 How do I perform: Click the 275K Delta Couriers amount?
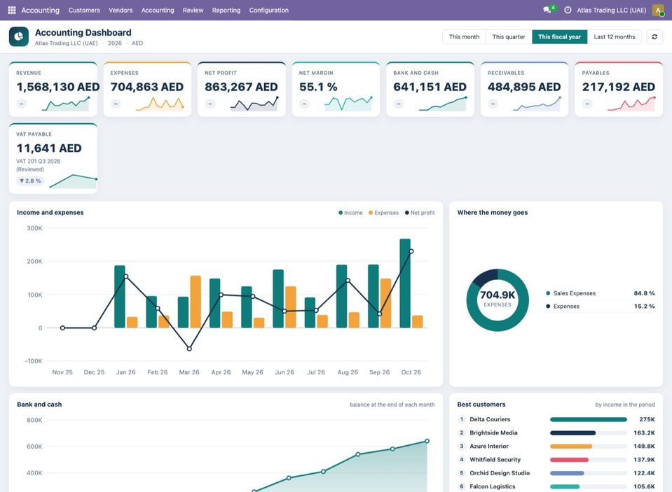click(x=647, y=420)
